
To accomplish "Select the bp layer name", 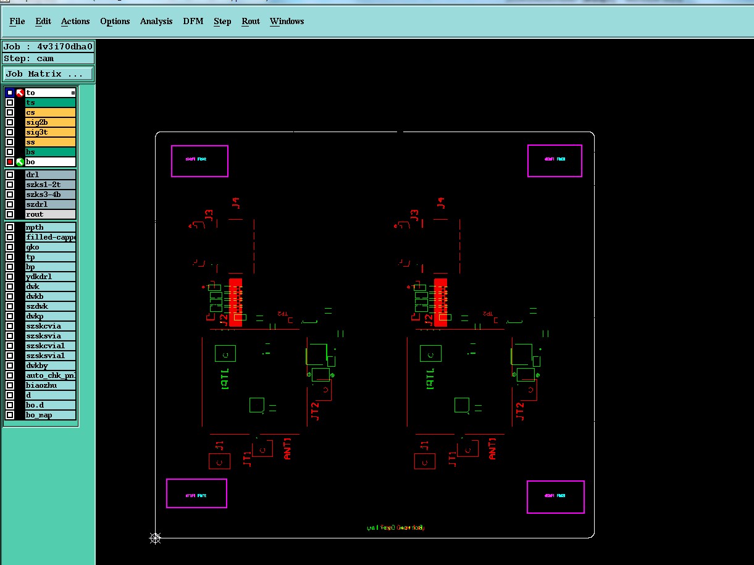I will point(51,267).
